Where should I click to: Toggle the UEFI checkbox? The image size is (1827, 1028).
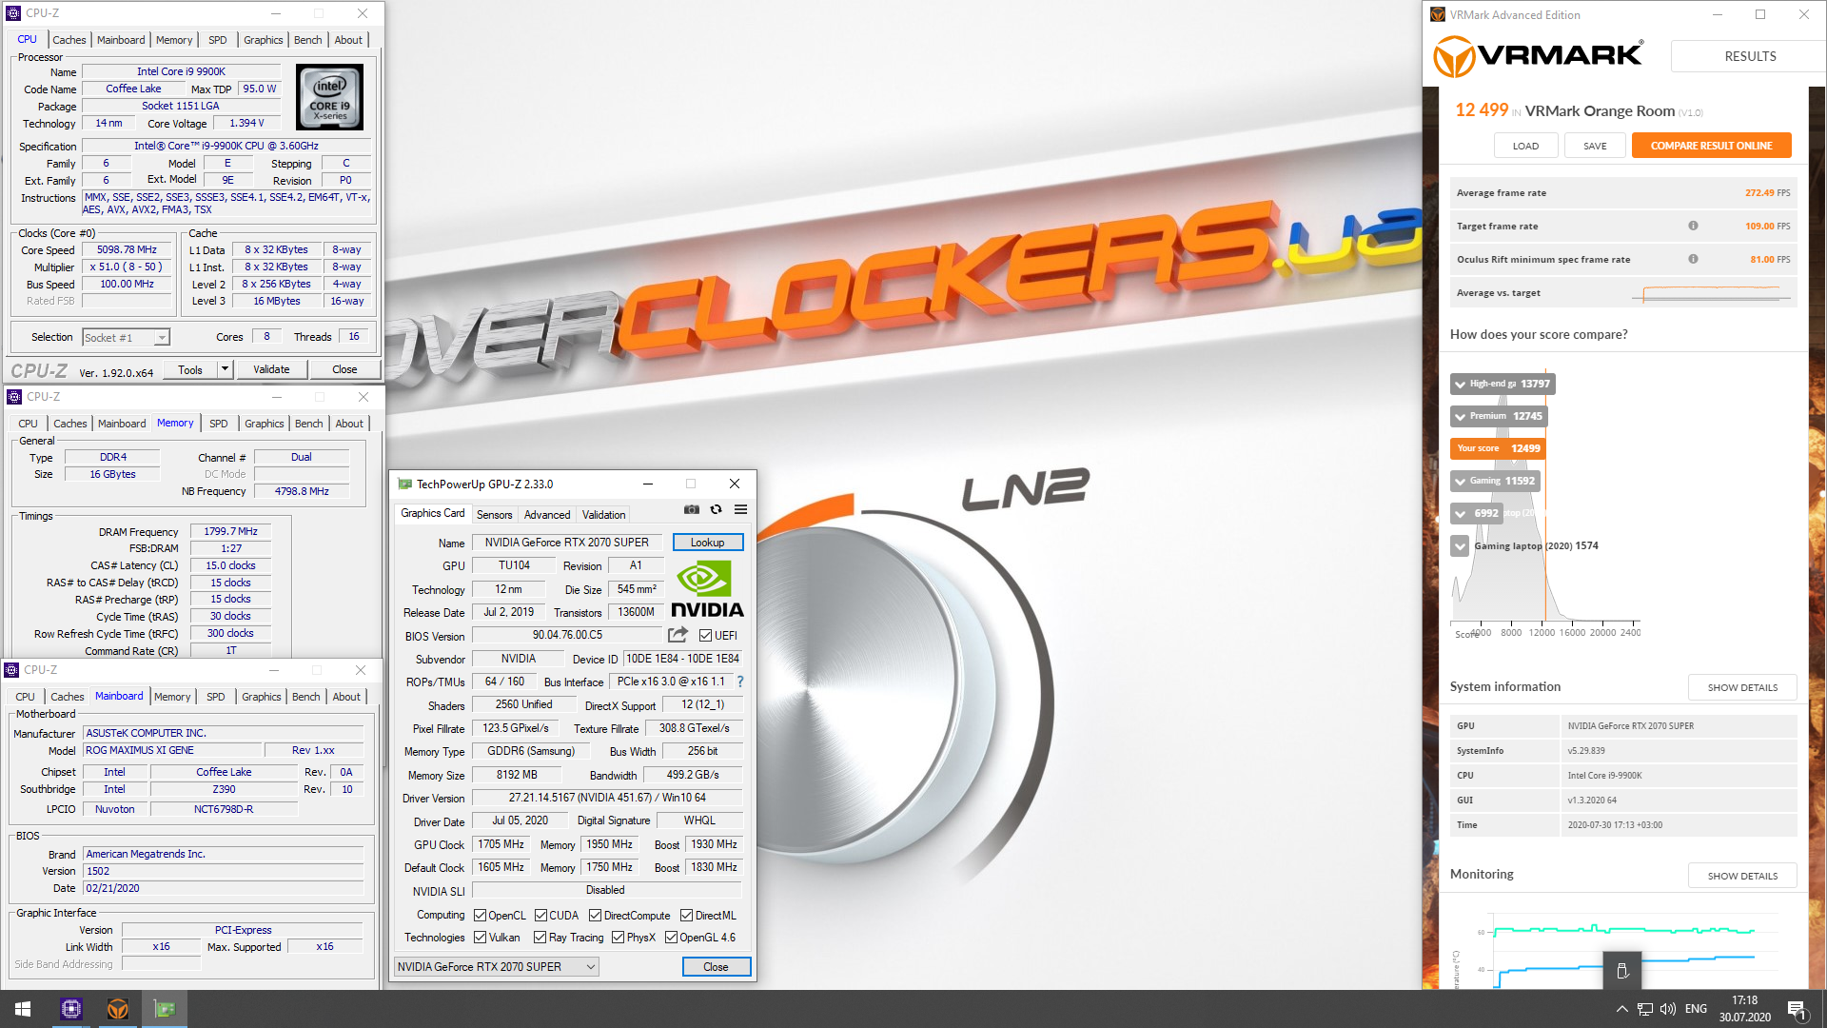pos(705,636)
